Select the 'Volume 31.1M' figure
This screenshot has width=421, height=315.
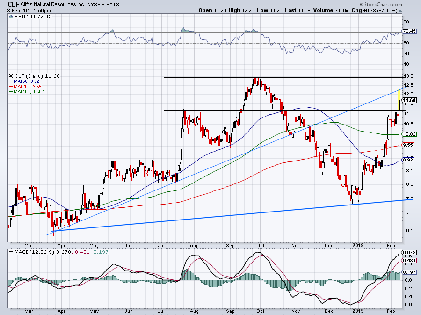pos(331,10)
